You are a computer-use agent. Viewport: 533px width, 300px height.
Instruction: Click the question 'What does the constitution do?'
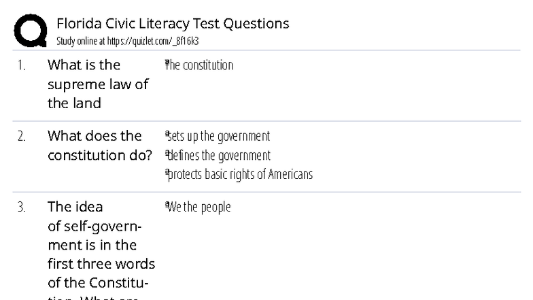99,146
